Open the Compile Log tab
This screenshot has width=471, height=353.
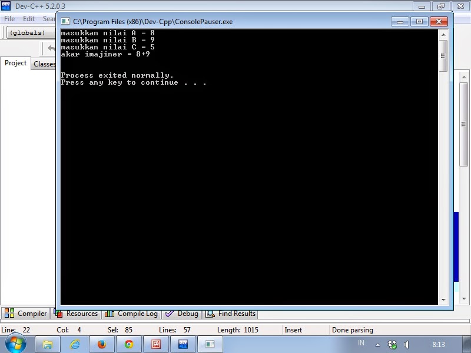(131, 314)
